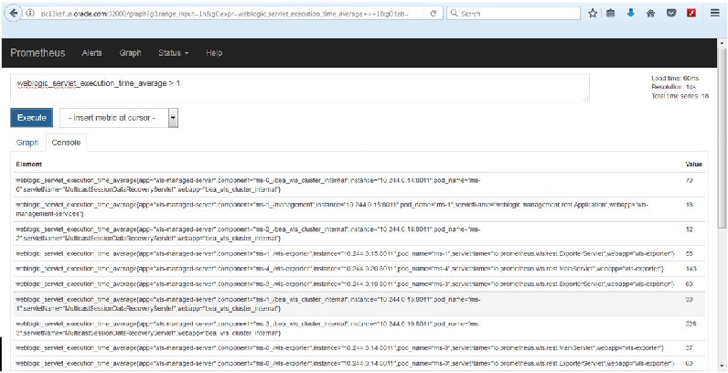Bookmark this page with the star icon
The image size is (728, 373).
pyautogui.click(x=593, y=14)
